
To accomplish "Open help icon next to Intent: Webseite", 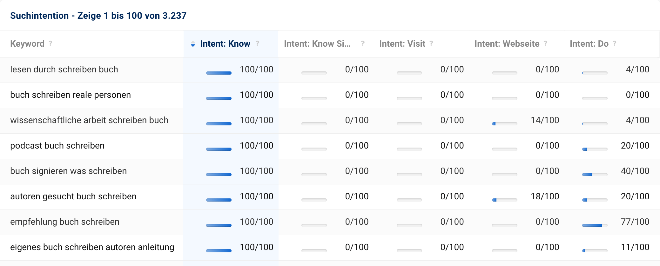I will click(545, 43).
